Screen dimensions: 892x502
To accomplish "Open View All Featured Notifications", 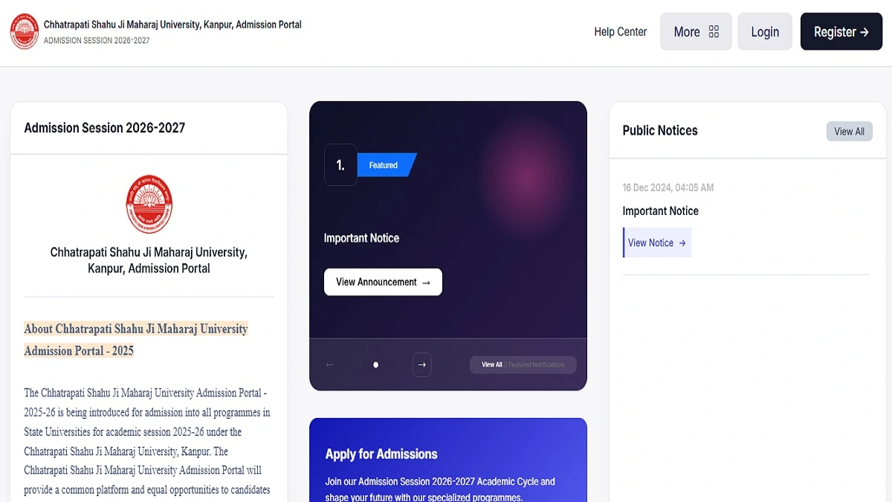I will 523,364.
